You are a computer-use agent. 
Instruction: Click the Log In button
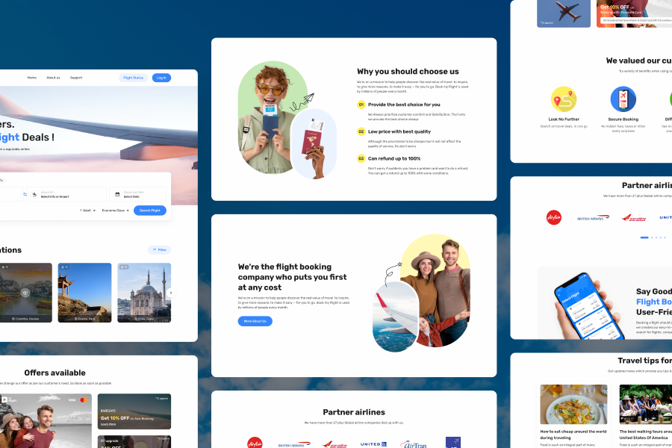point(161,78)
